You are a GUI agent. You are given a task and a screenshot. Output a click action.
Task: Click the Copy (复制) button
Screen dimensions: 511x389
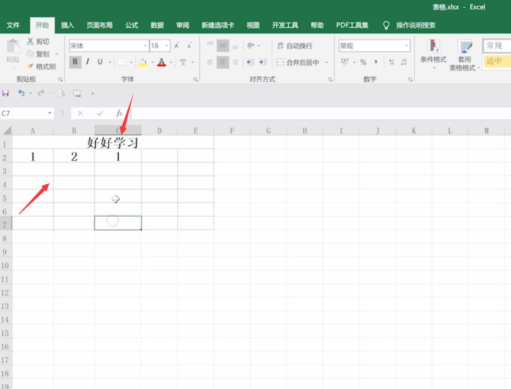(38, 54)
